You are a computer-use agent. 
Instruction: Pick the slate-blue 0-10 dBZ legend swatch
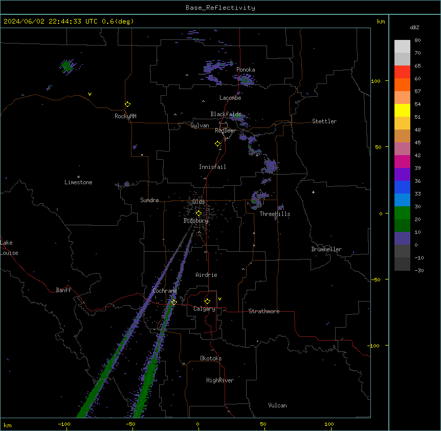click(x=402, y=239)
